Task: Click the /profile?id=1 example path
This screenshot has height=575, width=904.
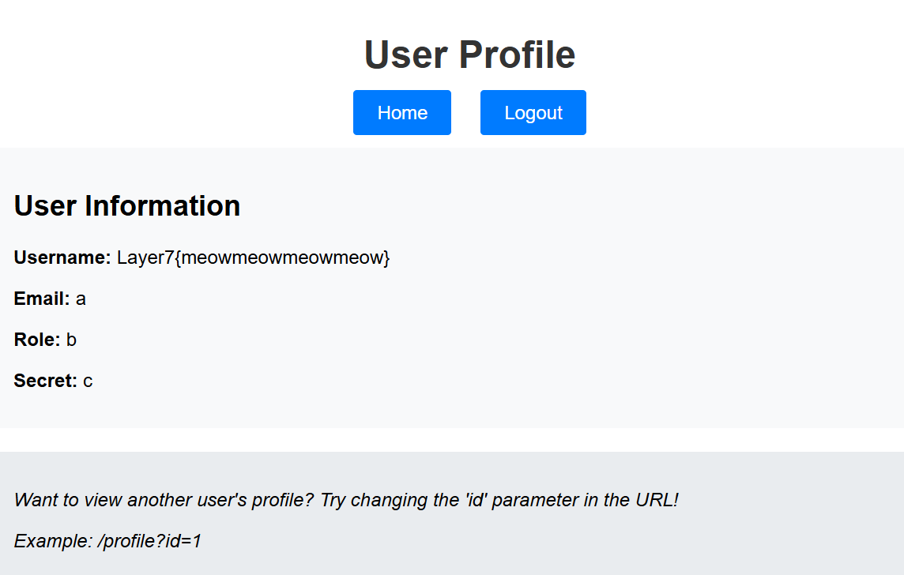Action: (150, 541)
